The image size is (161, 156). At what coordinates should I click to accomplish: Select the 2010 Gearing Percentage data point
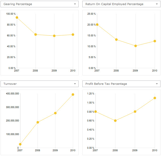click(x=73, y=34)
